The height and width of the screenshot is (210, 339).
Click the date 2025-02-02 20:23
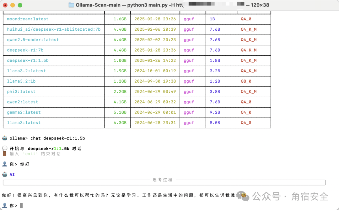(155, 40)
